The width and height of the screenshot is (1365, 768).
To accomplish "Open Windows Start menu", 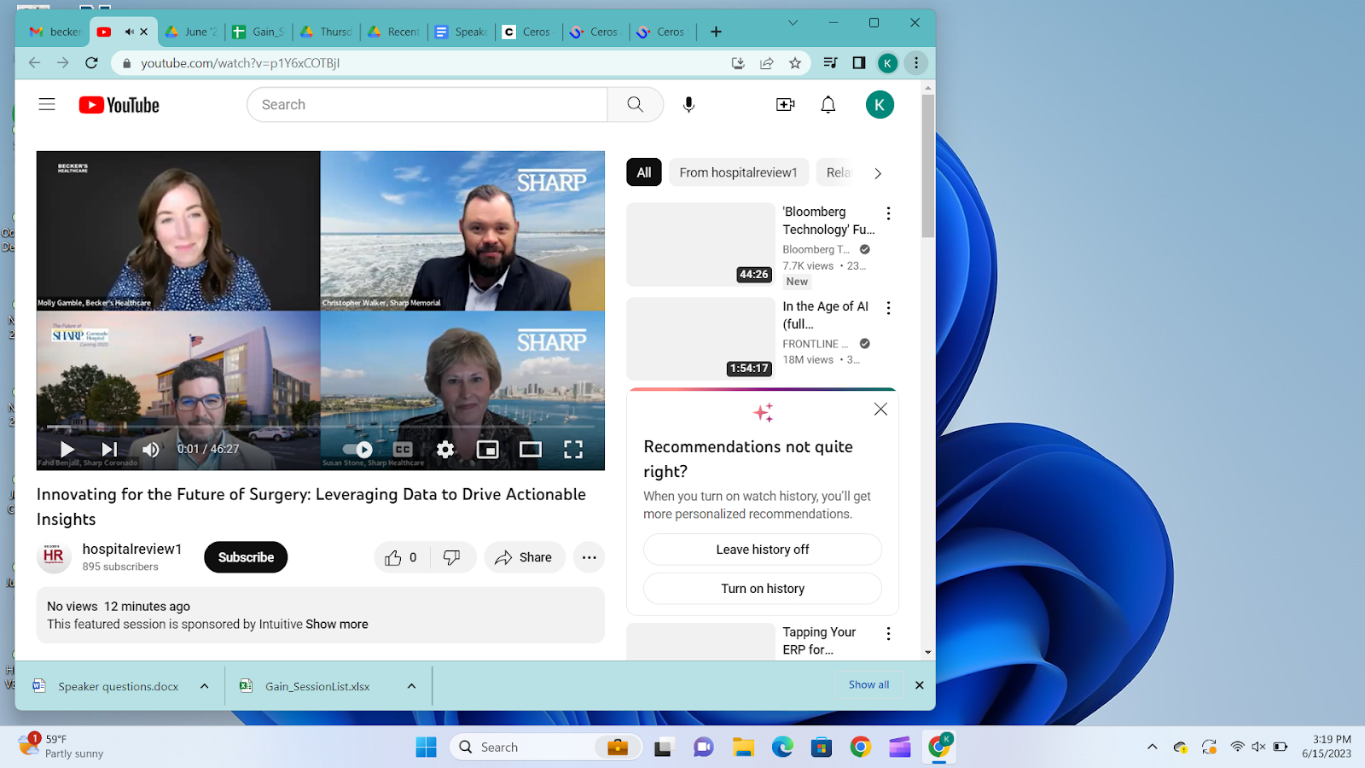I will pyautogui.click(x=426, y=748).
